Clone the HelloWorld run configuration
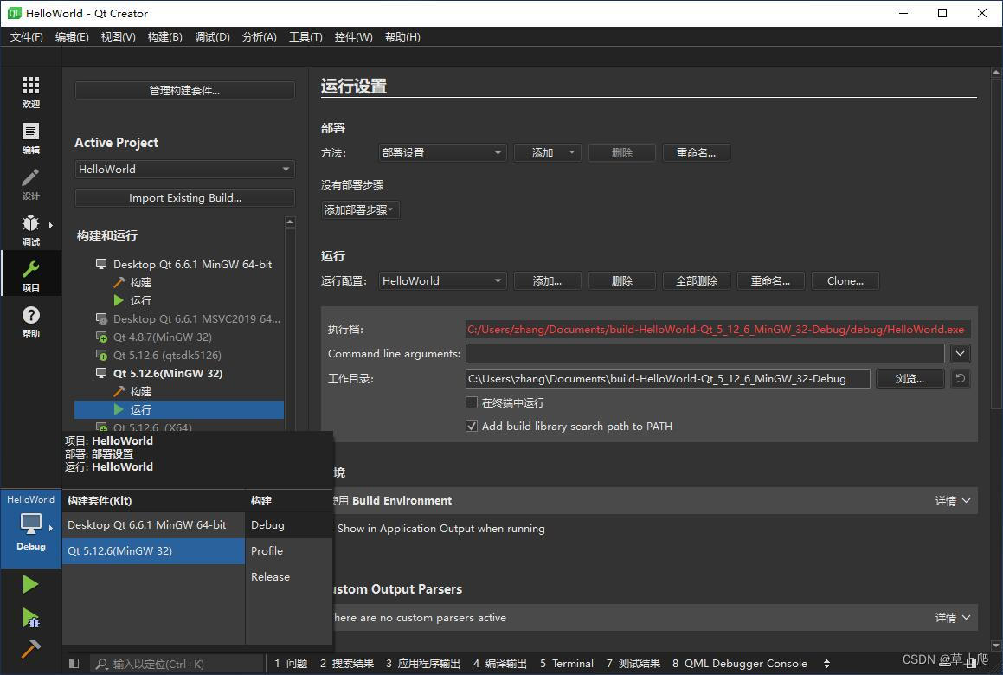Viewport: 1003px width, 675px height. pyautogui.click(x=845, y=280)
